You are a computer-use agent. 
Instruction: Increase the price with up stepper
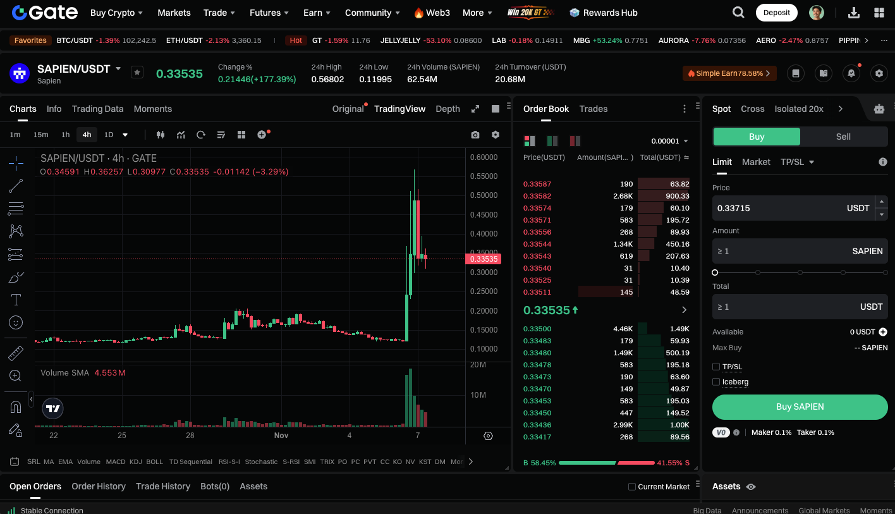point(882,202)
